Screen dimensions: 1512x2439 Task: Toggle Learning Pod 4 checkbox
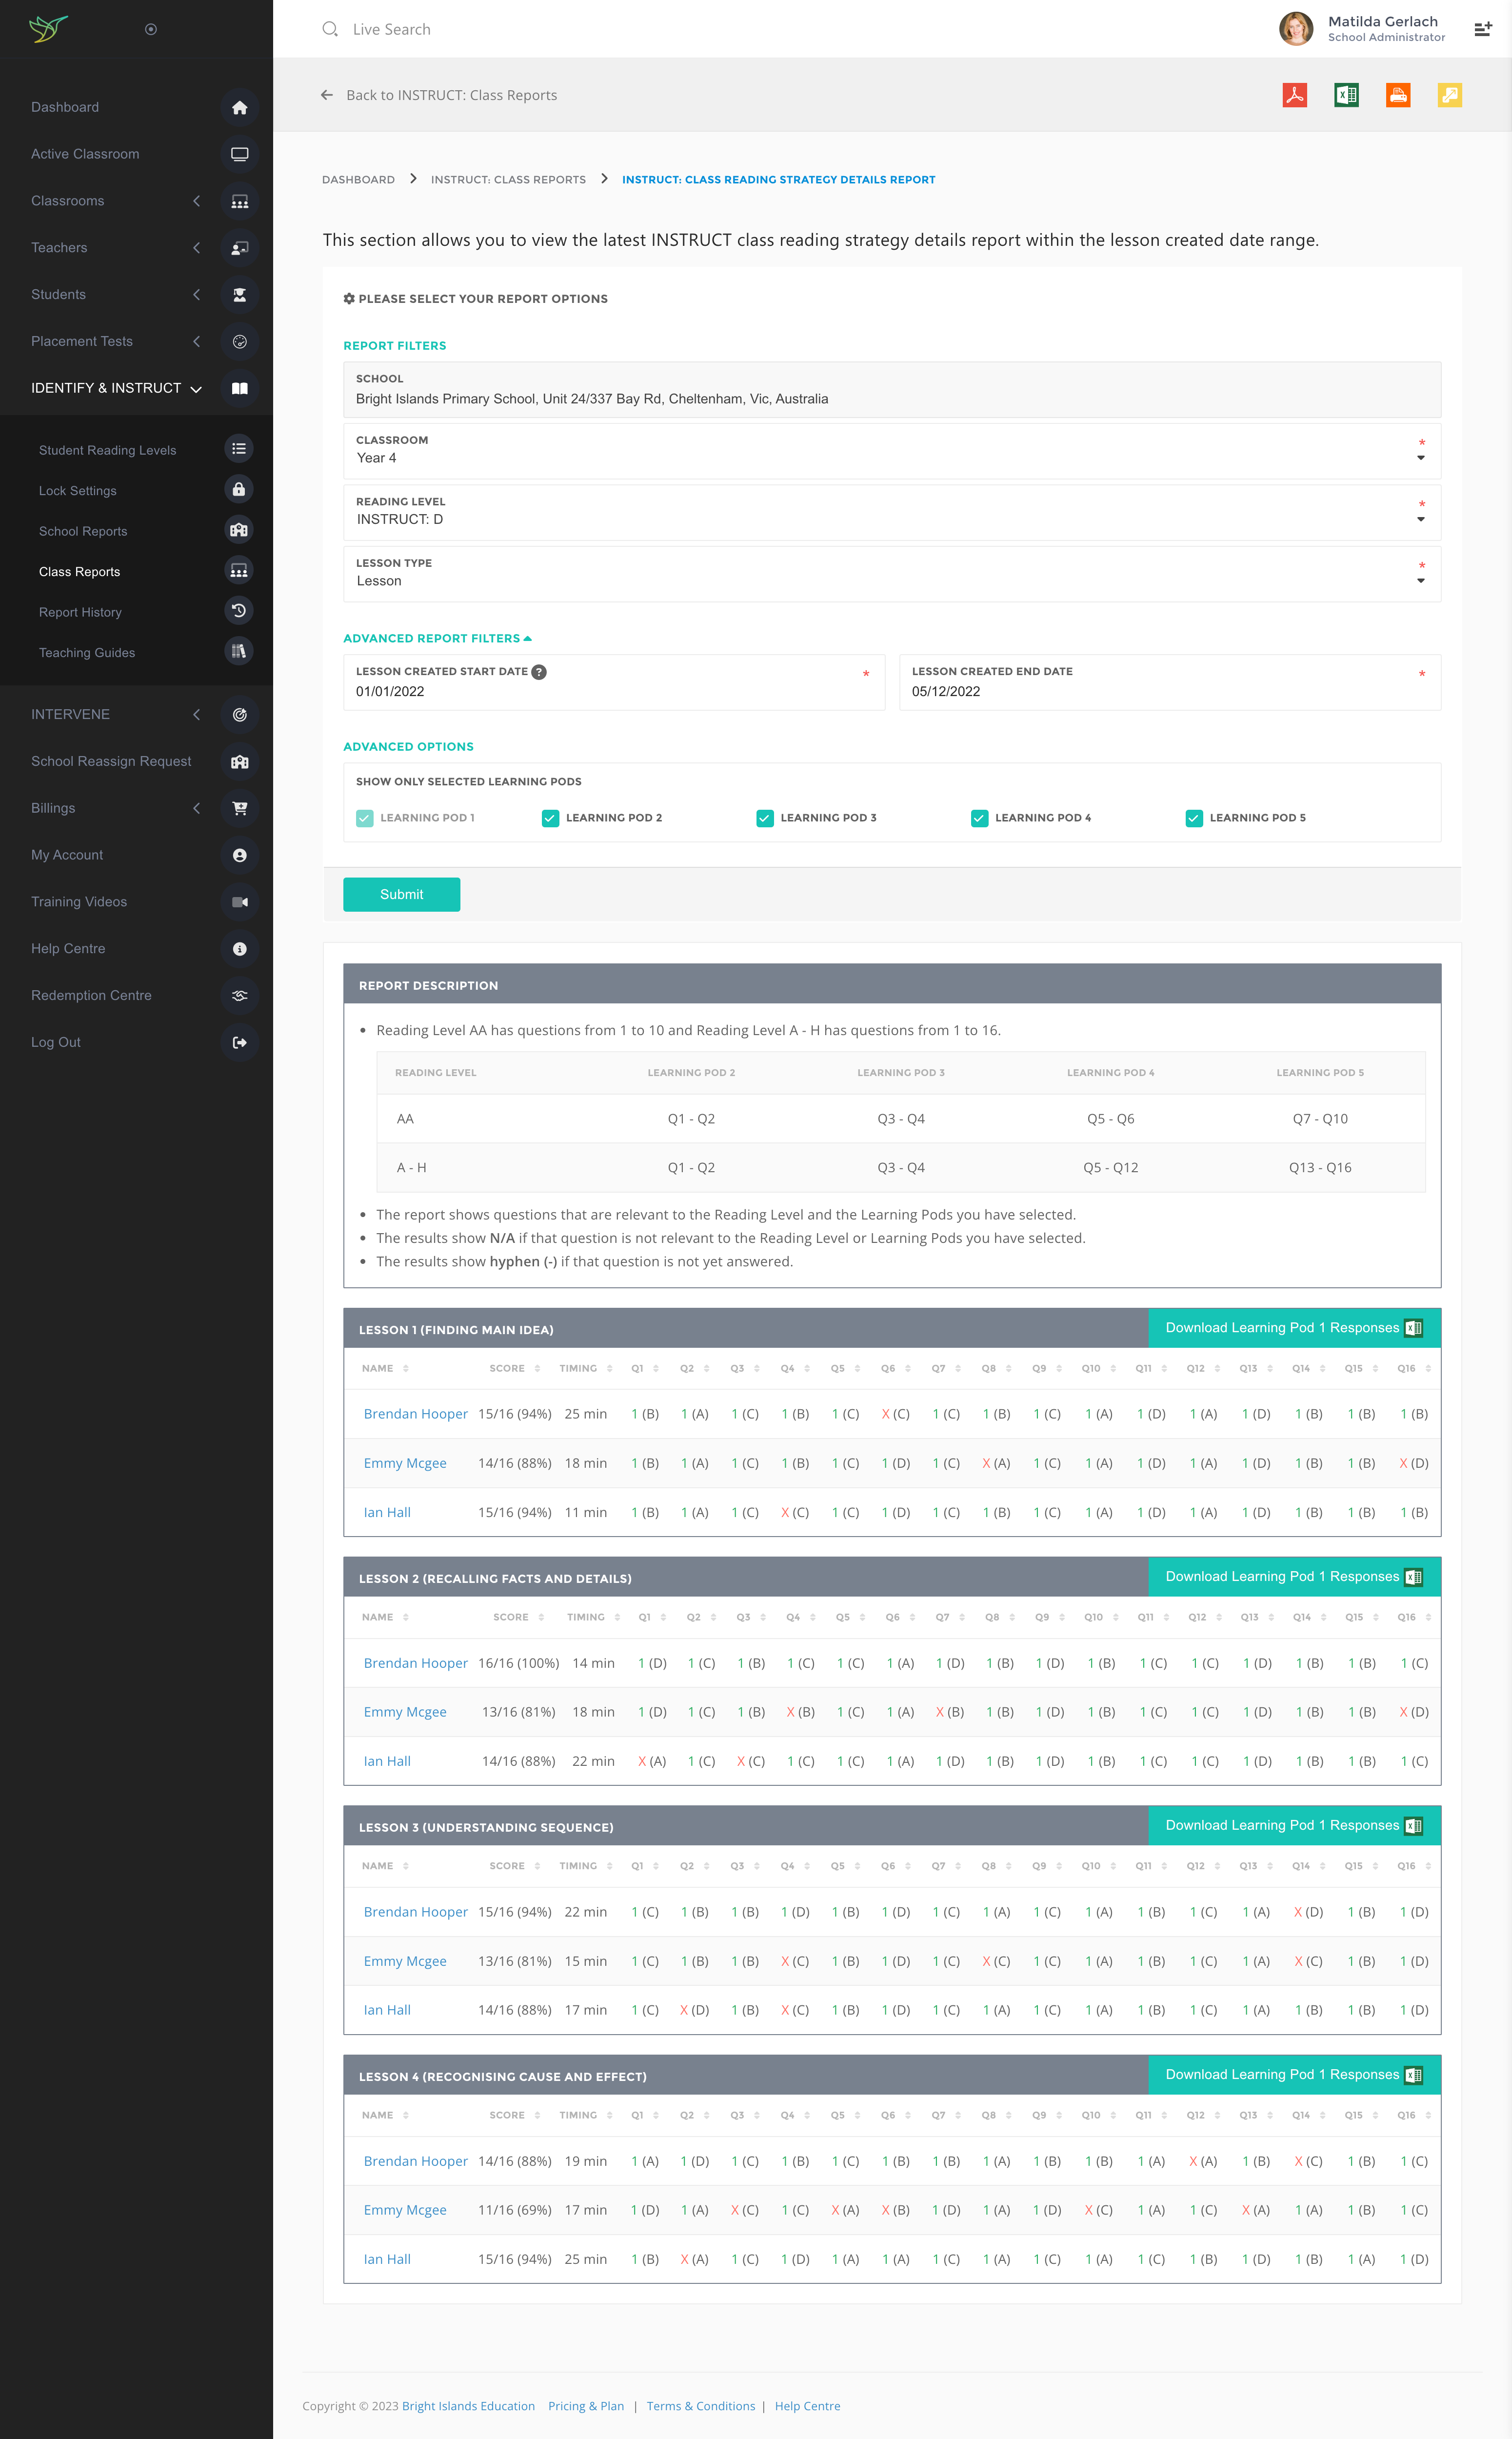pos(979,818)
